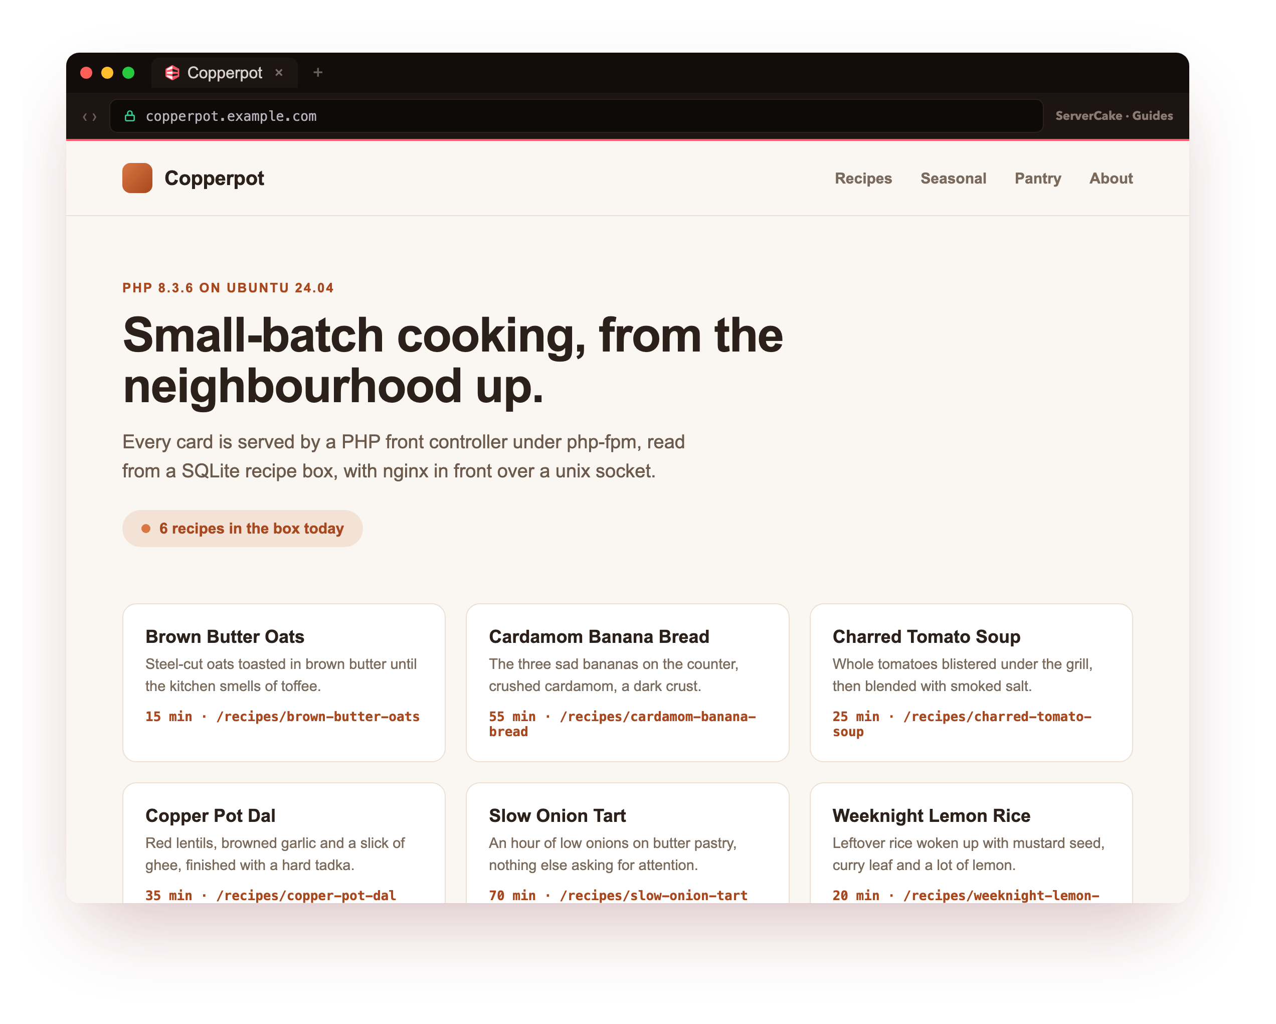Click '/recipes/charred-tomato-soup' path text
Image resolution: width=1276 pixels, height=1024 pixels.
[x=962, y=725]
